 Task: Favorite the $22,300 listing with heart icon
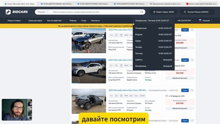(192, 30)
